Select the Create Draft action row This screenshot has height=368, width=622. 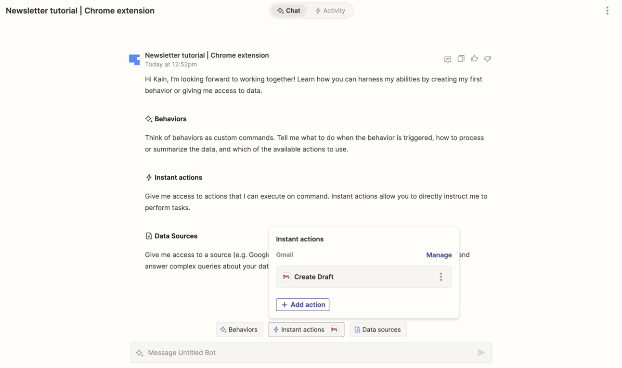[363, 277]
